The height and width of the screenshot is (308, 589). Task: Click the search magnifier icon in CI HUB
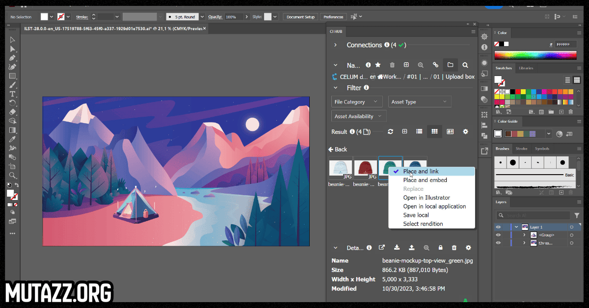(465, 65)
